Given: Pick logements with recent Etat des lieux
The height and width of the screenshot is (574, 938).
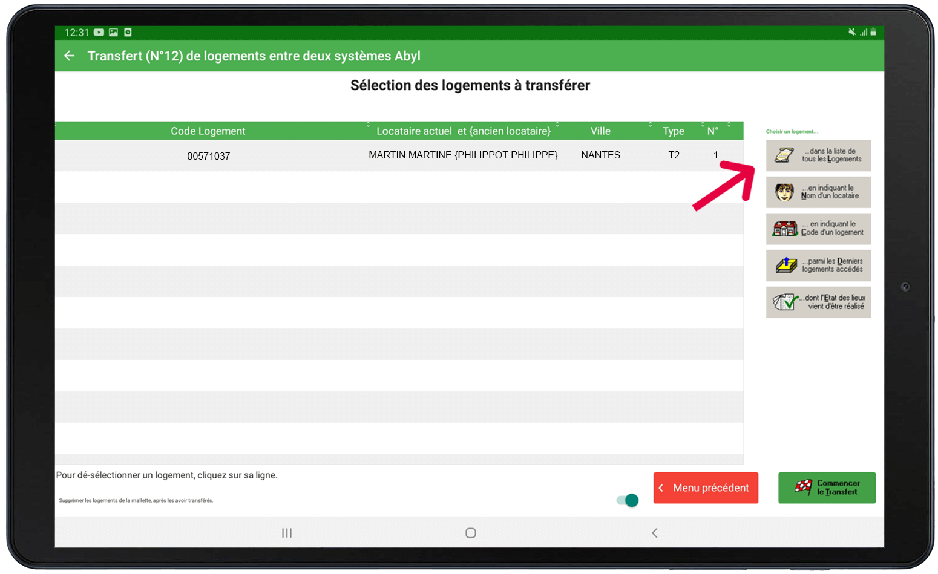Looking at the screenshot, I should click(818, 302).
